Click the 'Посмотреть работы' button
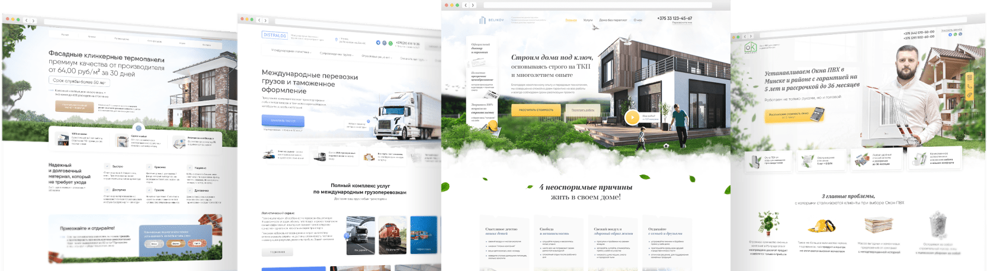This screenshot has width=987, height=271. pyautogui.click(x=583, y=110)
